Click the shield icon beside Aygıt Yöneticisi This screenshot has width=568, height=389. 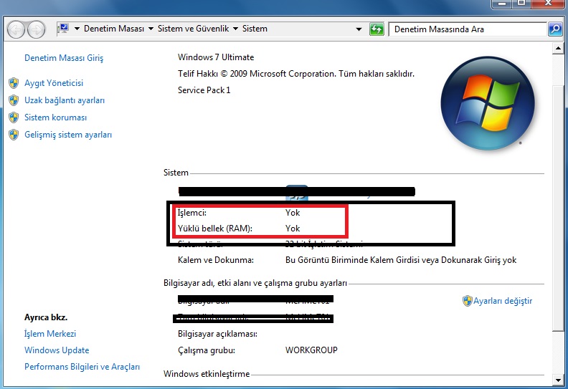(x=13, y=83)
